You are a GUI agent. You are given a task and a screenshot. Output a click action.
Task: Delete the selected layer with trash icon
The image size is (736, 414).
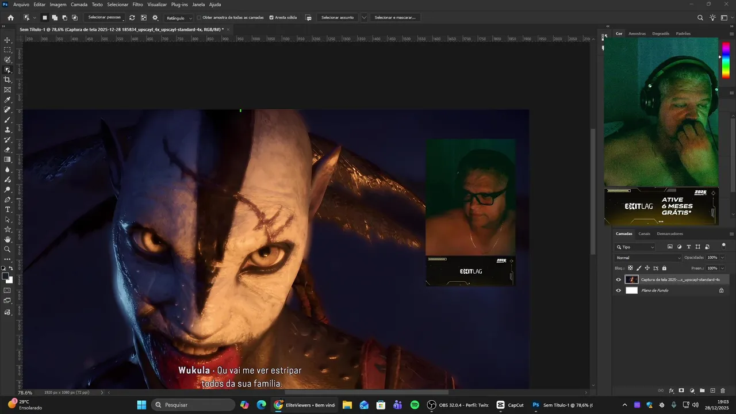(723, 390)
